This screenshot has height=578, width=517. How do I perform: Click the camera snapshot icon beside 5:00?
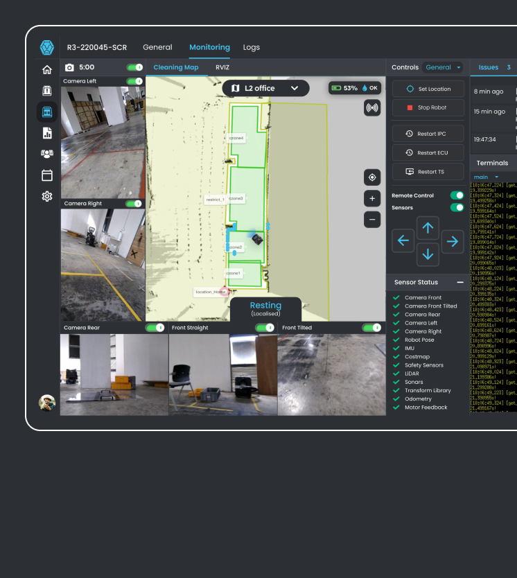pyautogui.click(x=69, y=67)
